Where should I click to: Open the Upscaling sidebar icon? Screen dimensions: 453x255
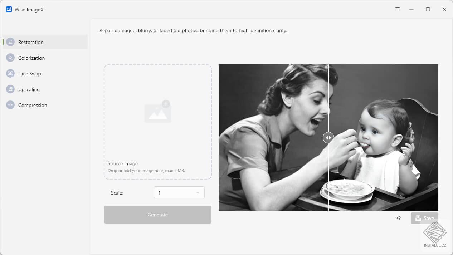click(x=10, y=89)
